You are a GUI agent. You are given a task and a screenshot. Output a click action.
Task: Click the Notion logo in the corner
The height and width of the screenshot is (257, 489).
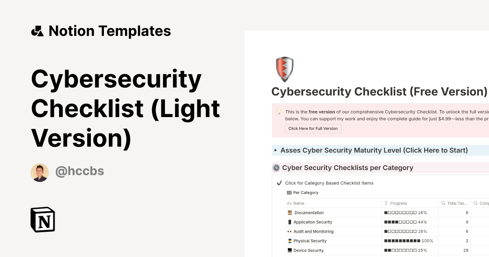click(x=43, y=219)
